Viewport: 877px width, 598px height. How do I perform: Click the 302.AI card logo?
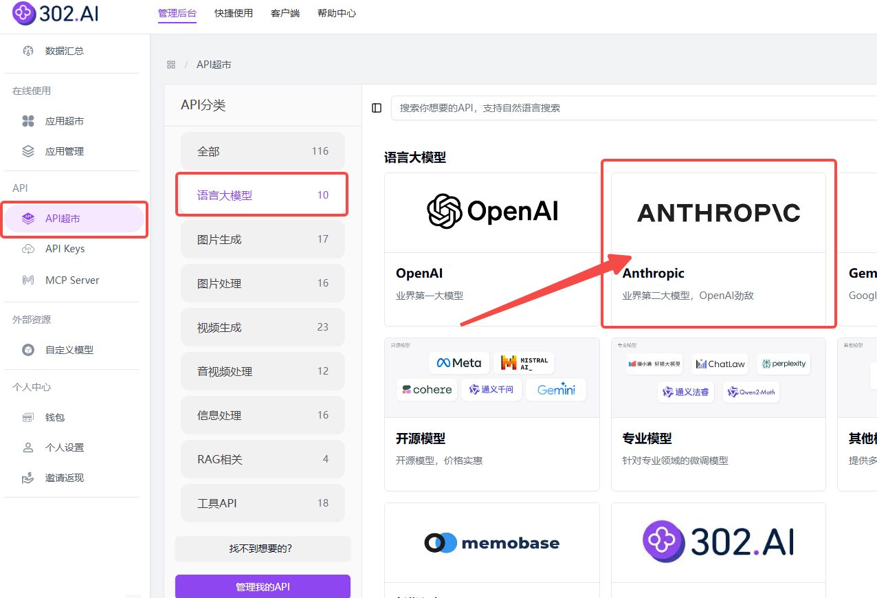(718, 542)
